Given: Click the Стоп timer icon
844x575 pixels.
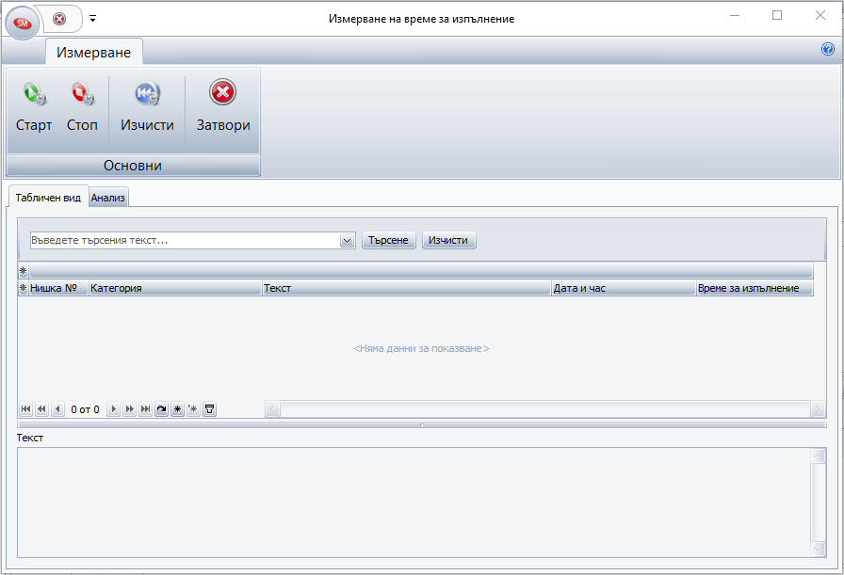Looking at the screenshot, I should click(x=82, y=93).
